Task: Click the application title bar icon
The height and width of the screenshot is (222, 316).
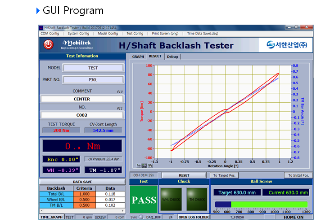Action: (x=41, y=28)
